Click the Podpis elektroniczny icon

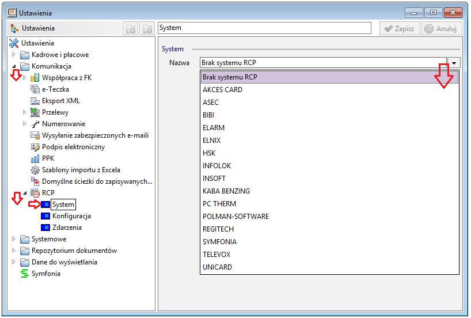[35, 147]
